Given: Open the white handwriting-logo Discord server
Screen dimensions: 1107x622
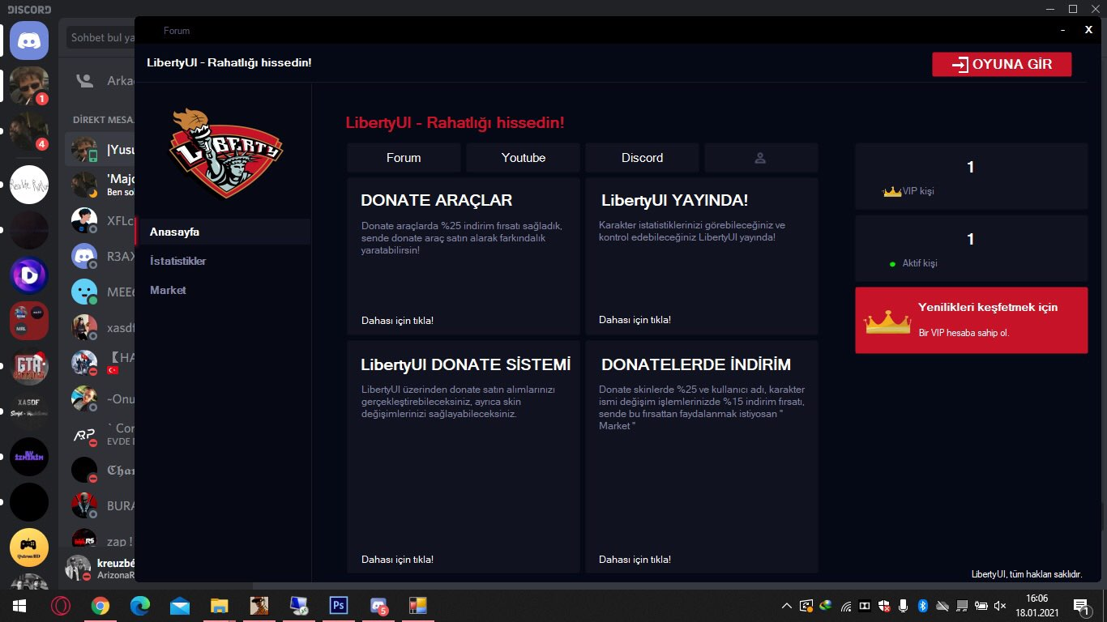Looking at the screenshot, I should point(29,185).
